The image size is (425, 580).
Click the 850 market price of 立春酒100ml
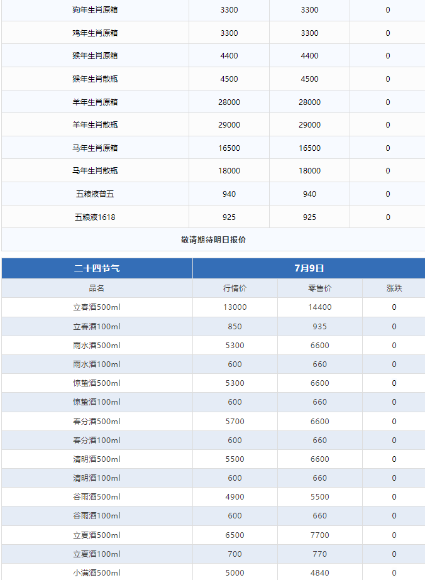click(x=235, y=327)
